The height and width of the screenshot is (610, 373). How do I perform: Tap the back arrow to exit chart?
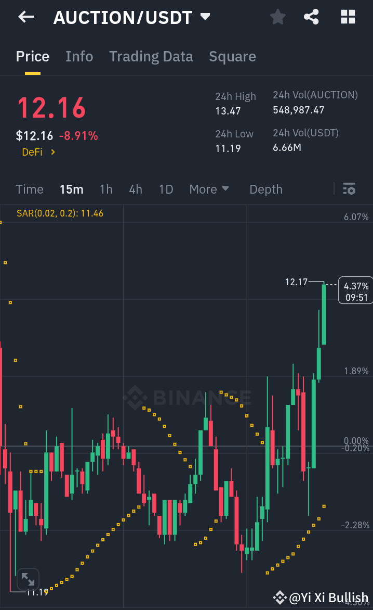24,17
